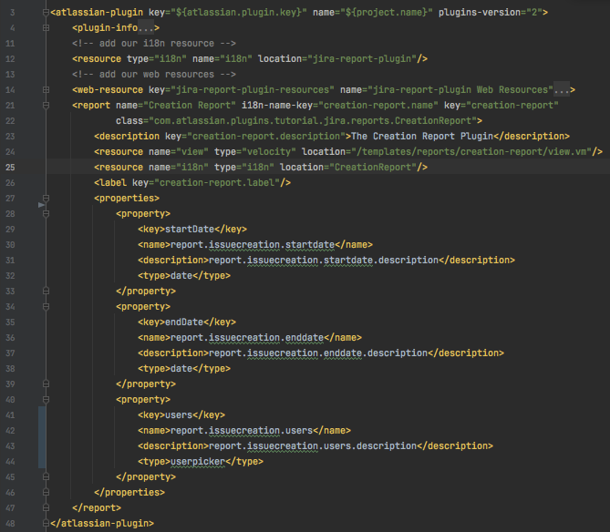
Task: Click the folded ellipsis after plugin-info
Action: (146, 28)
